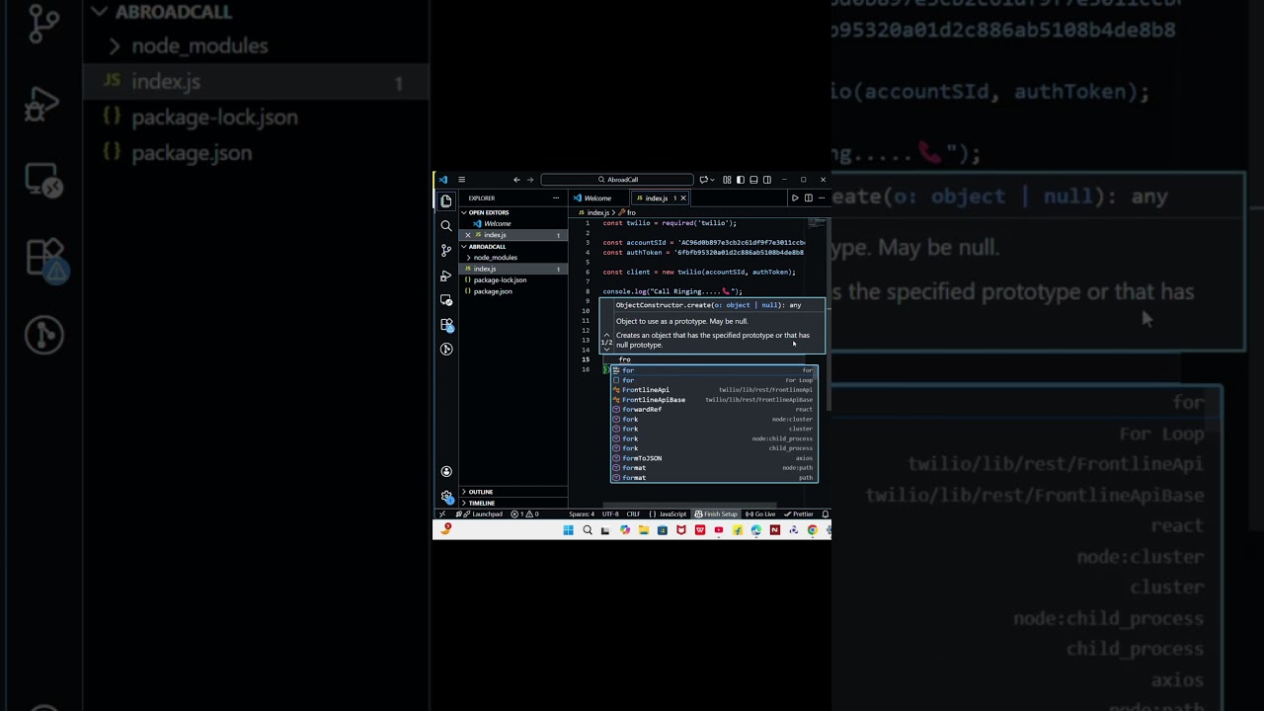
Task: Select the format node:path suggestion
Action: click(x=714, y=468)
